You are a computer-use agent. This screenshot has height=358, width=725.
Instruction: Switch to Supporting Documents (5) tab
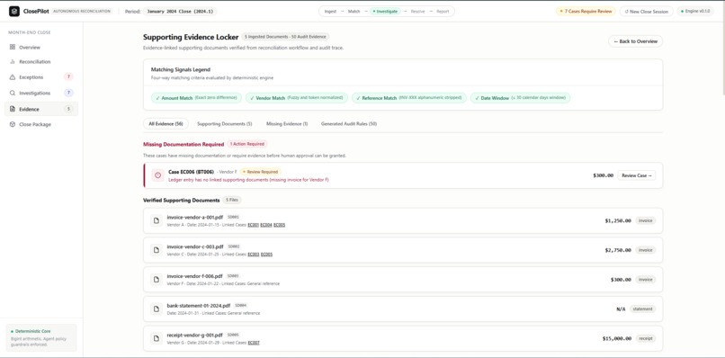[224, 124]
